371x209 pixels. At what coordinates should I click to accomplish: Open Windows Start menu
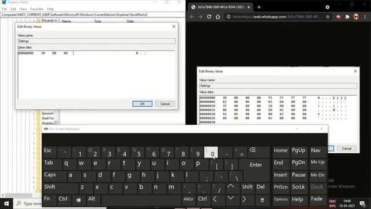pos(6,204)
